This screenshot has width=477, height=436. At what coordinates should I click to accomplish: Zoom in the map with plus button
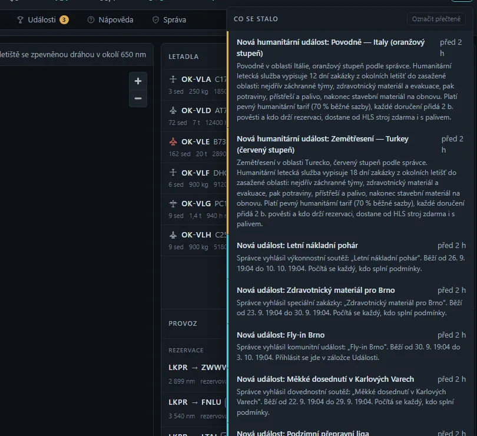(x=138, y=81)
